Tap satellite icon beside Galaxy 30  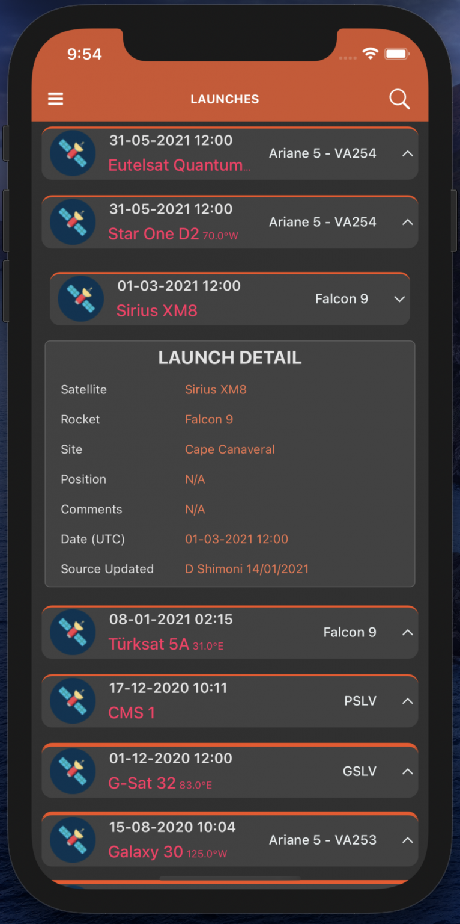(73, 840)
